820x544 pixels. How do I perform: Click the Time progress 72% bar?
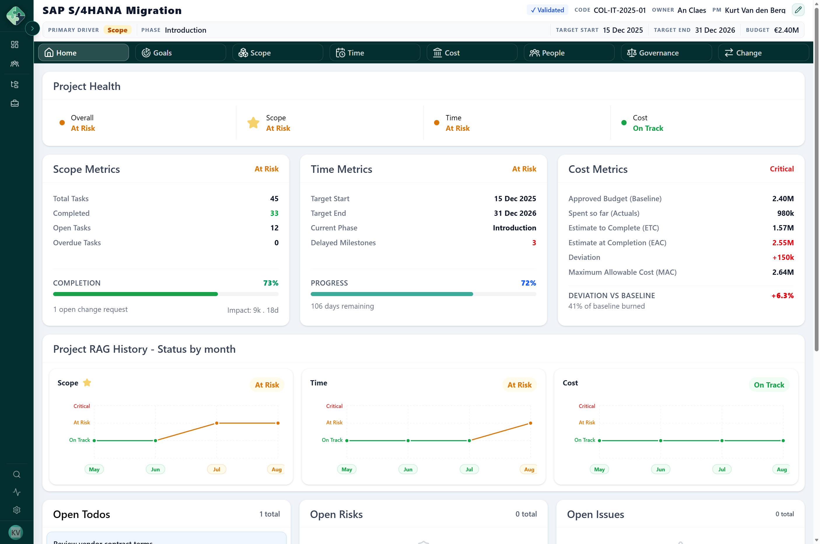423,294
